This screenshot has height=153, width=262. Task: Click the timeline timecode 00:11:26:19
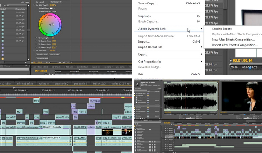pyautogui.click(x=41, y=71)
